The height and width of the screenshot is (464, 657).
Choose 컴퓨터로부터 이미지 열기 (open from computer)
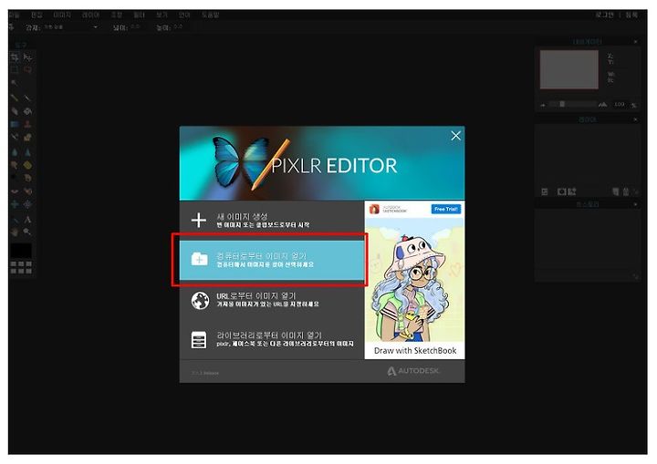(x=272, y=260)
